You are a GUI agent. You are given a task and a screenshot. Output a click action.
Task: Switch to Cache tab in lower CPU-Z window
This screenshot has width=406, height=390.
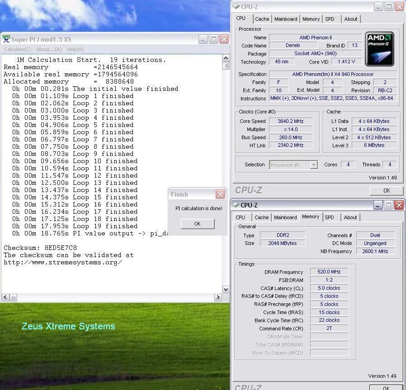[x=261, y=217]
